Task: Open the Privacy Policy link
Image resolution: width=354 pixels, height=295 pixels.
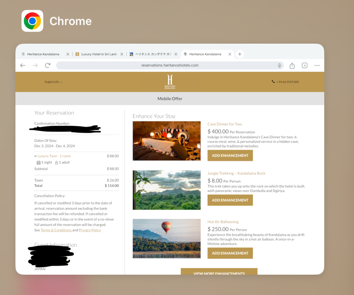Action: coord(90,230)
